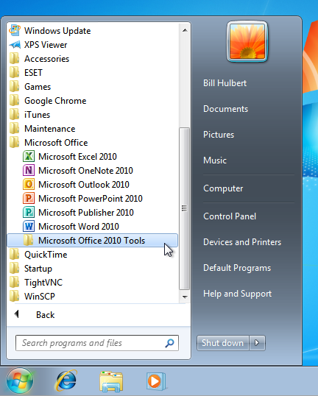Launch Microsoft Excel 2010 icon
This screenshot has width=318, height=396.
click(29, 156)
